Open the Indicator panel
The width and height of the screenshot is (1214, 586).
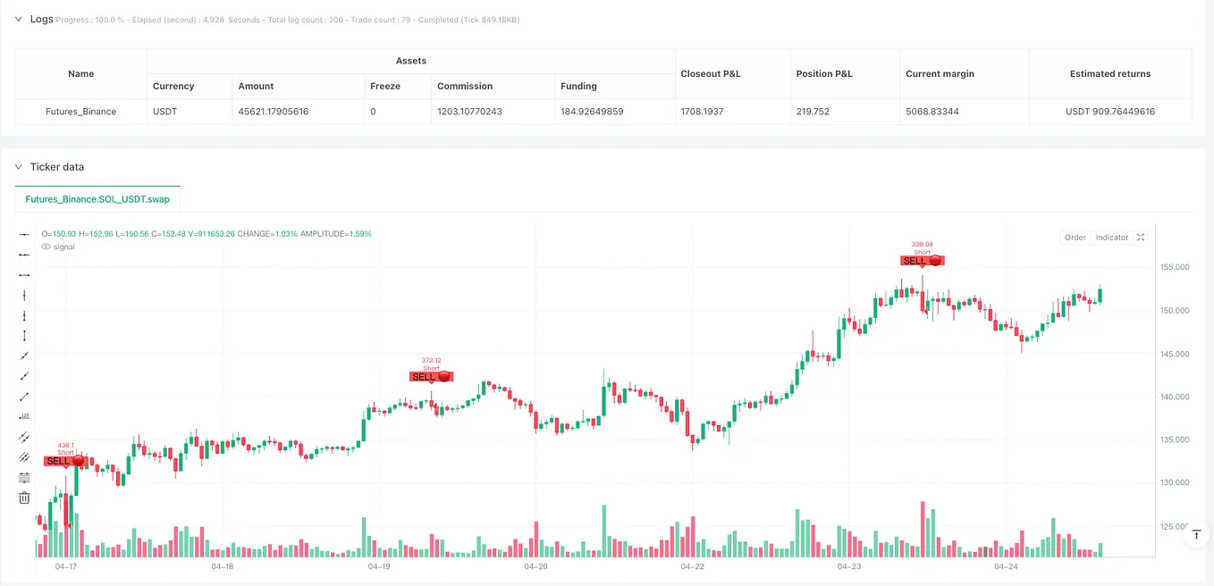[x=1110, y=238]
